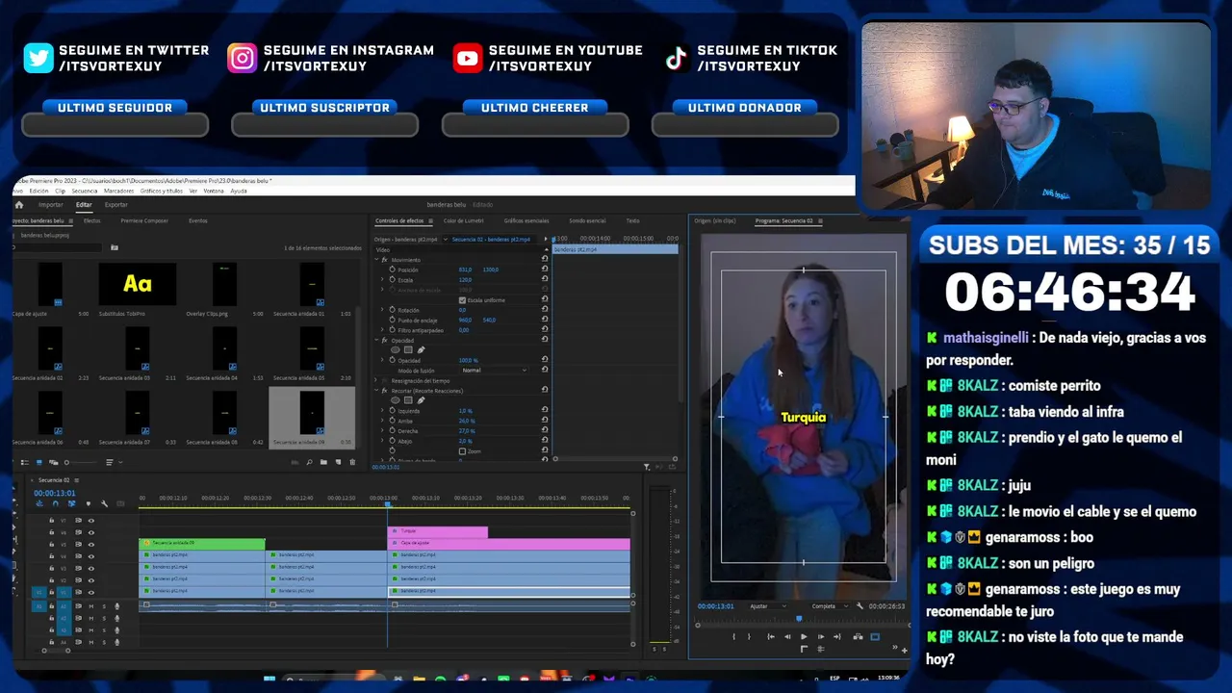Select pen mask tool under Recortar effect
The width and height of the screenshot is (1232, 693).
pos(421,400)
